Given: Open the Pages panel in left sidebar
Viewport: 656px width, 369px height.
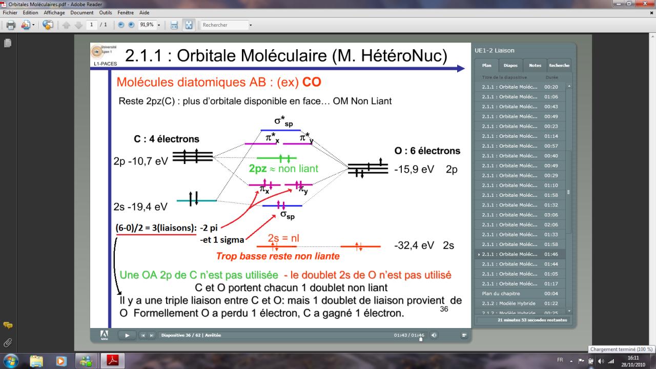Looking at the screenshot, I should [x=8, y=43].
